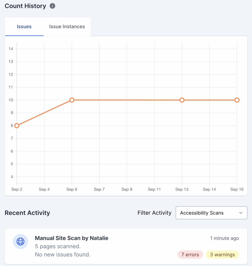Select the Sep 16 chart data point
Image resolution: width=252 pixels, height=266 pixels.
pyautogui.click(x=237, y=100)
